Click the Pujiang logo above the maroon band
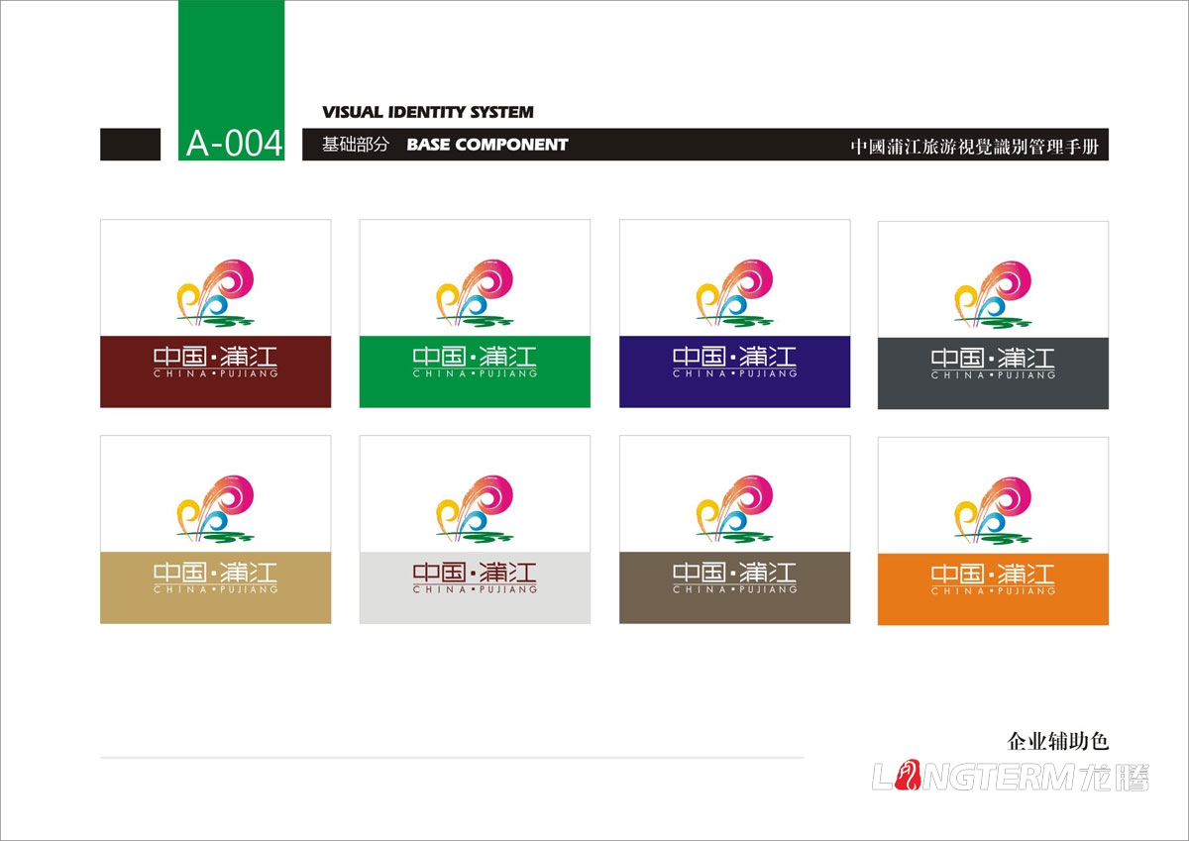 (x=216, y=293)
